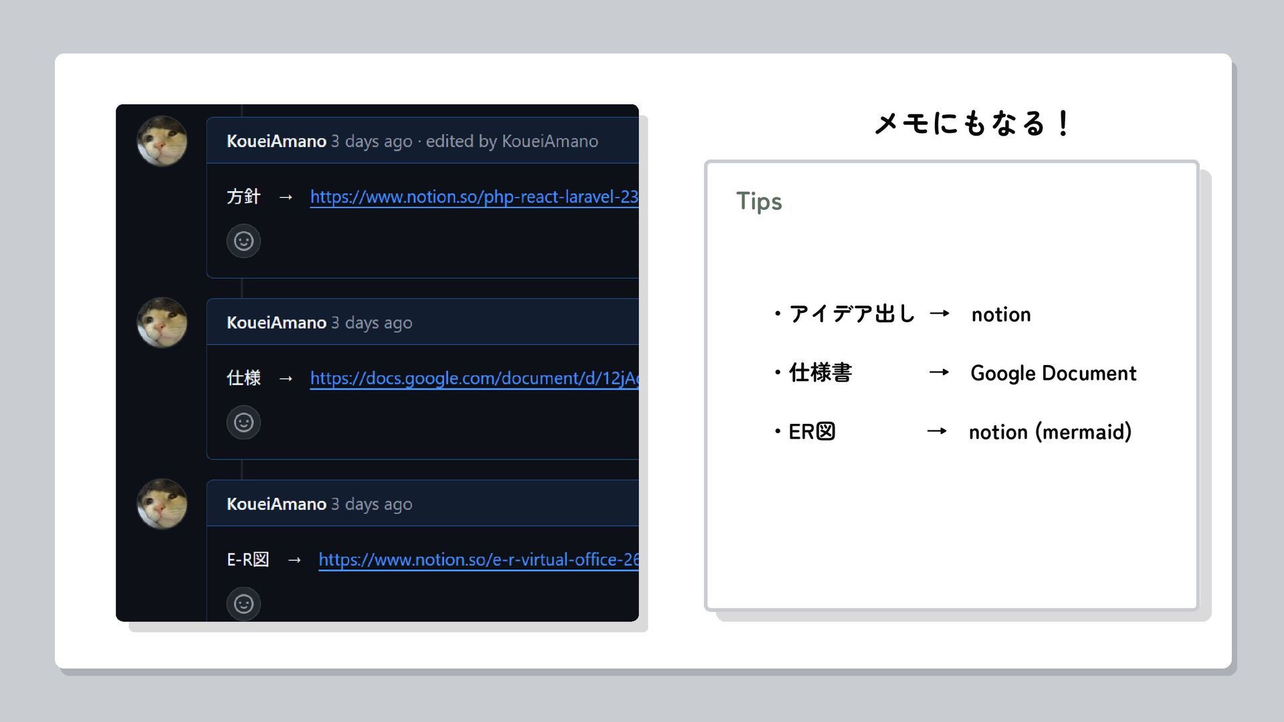The width and height of the screenshot is (1284, 722).
Task: Click the 'Tips' label in the box
Action: pos(758,201)
